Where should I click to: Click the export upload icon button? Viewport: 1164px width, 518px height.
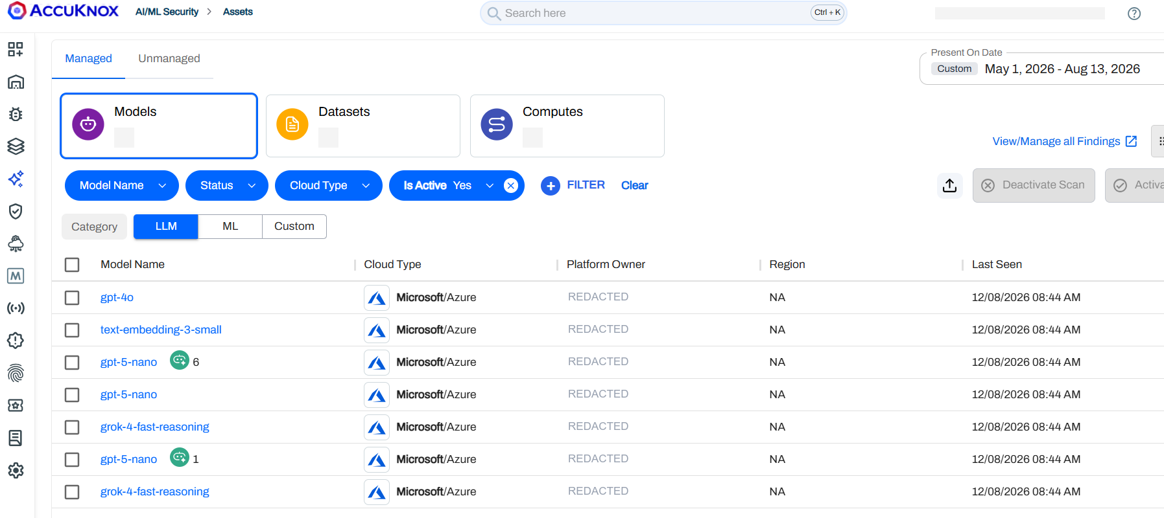coord(950,185)
